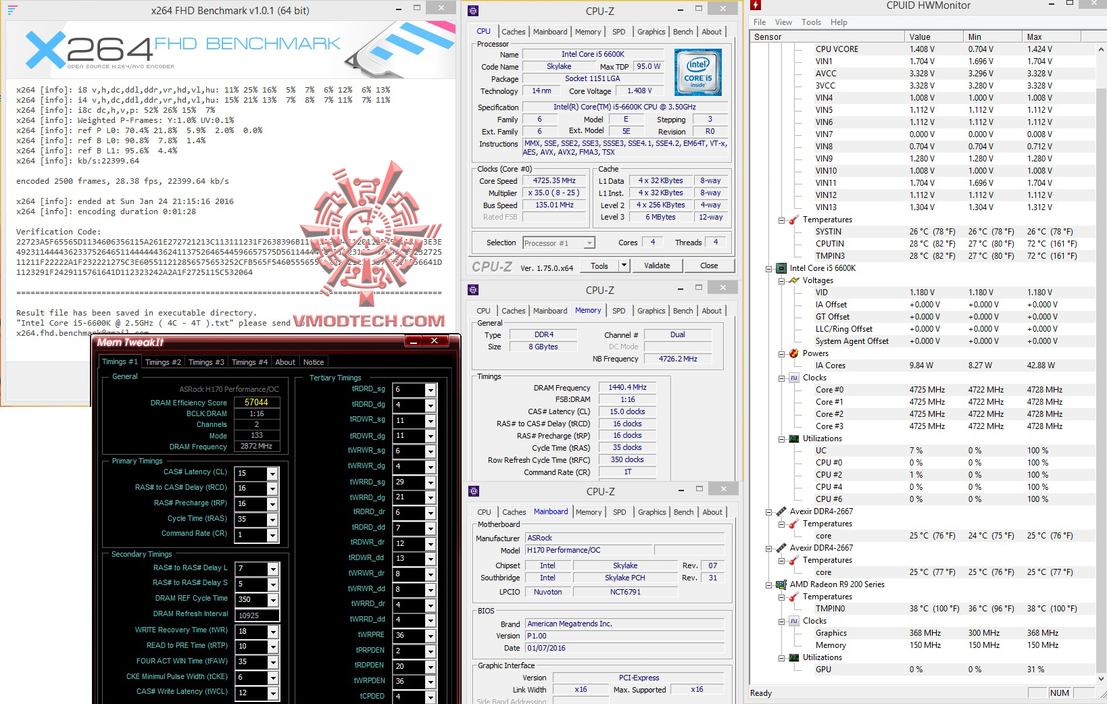
Task: Open the Cycle Time (tRAS) dropdown in Mem TweakIt
Action: 272,520
